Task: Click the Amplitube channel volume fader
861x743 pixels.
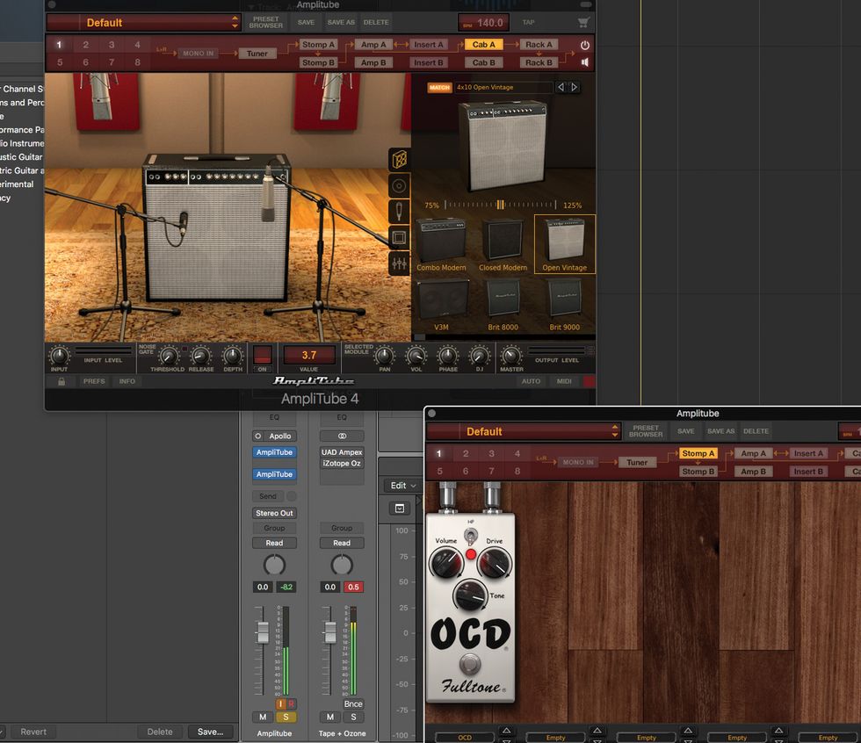Action: [263, 632]
